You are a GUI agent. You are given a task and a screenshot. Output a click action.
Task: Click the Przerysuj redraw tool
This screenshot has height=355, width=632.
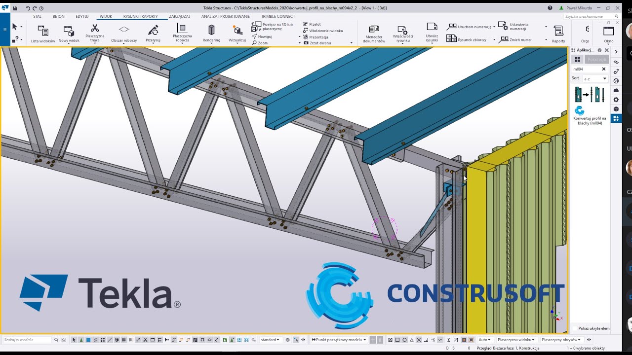pyautogui.click(x=153, y=34)
